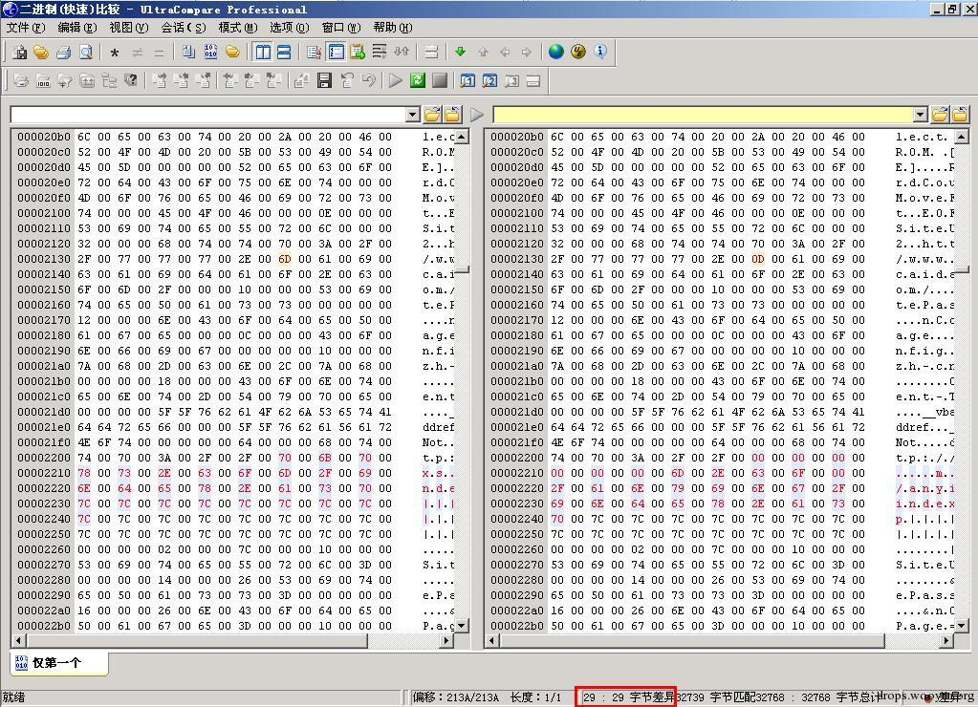Toggle show all lines asterisk filter
978x707 pixels.
[x=114, y=53]
